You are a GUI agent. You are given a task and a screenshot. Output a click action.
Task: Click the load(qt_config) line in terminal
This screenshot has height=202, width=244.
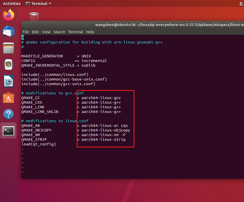(39, 144)
